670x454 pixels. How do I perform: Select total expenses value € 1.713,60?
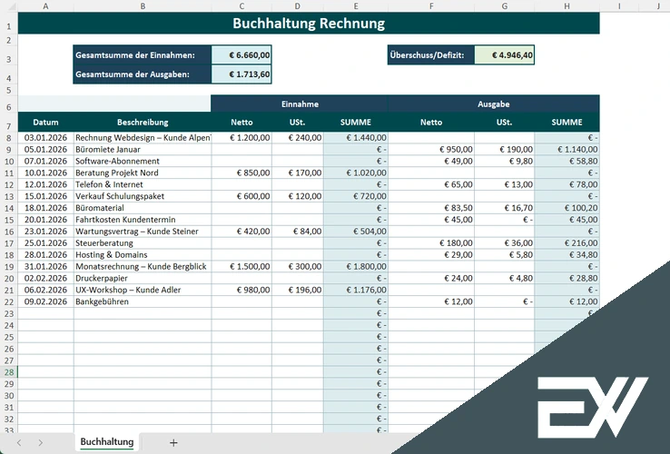click(x=241, y=74)
